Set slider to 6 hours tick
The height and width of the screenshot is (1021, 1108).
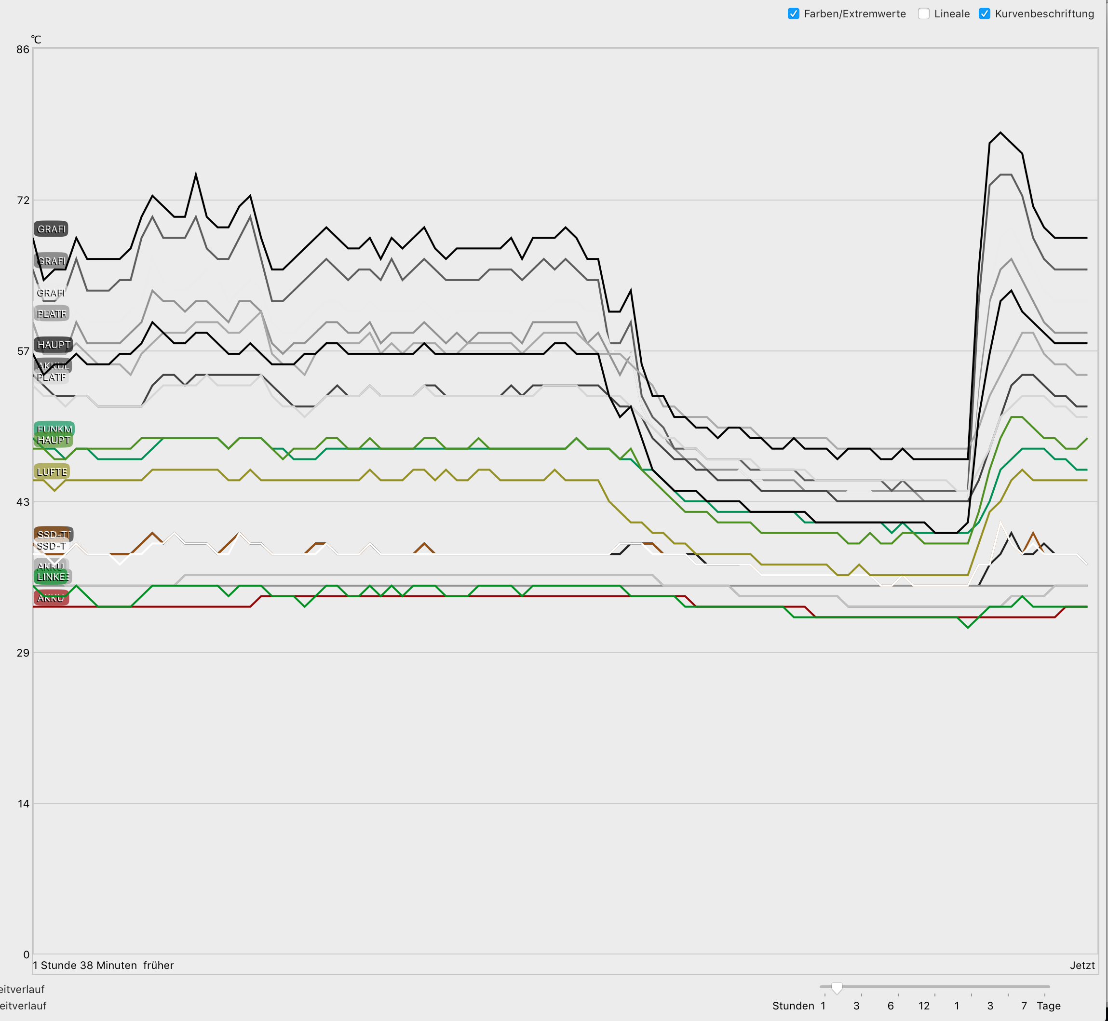point(899,994)
